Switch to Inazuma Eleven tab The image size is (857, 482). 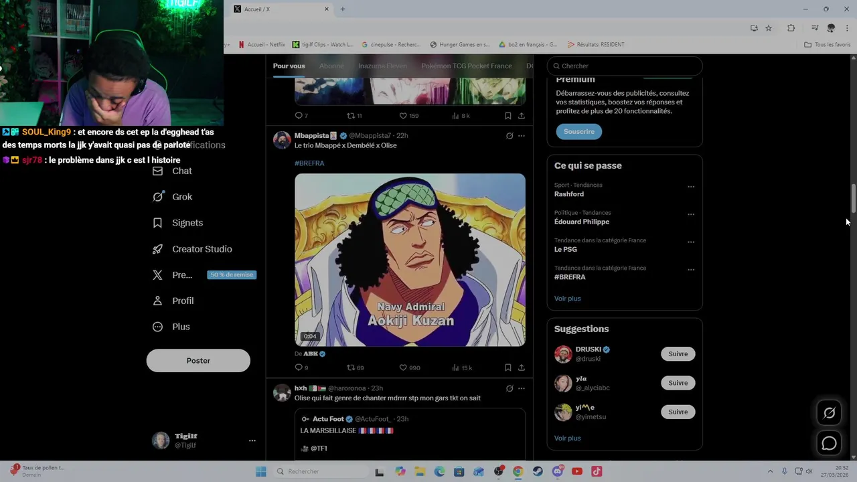tap(382, 66)
